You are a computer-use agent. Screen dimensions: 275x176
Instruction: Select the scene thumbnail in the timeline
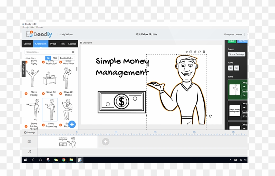[67, 142]
